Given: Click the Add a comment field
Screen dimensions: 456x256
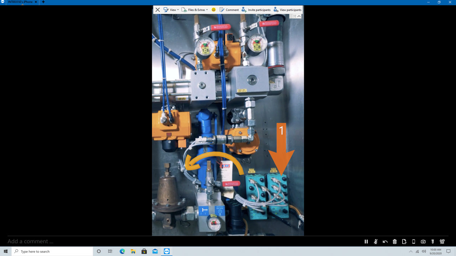Looking at the screenshot, I should (178, 241).
